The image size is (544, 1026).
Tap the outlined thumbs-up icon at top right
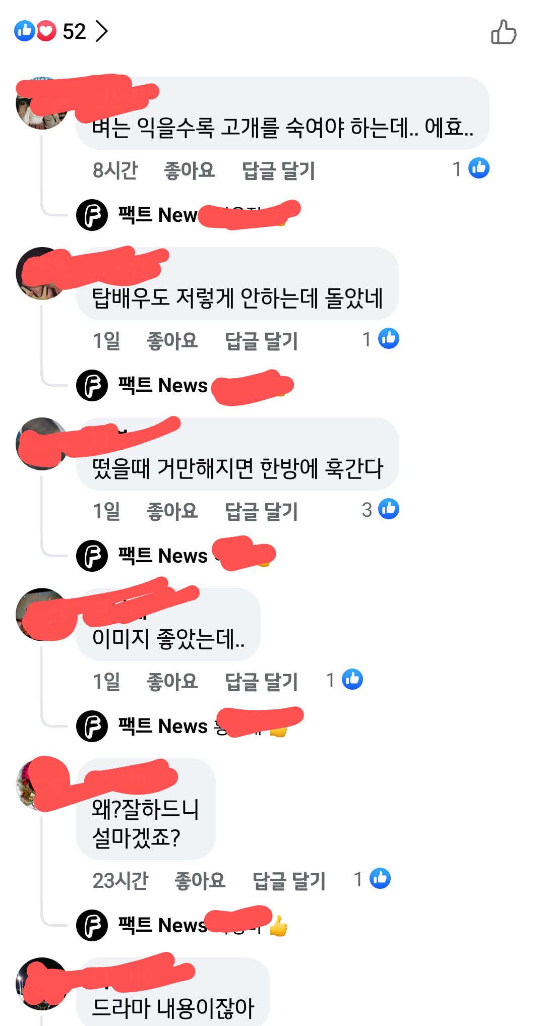(504, 32)
